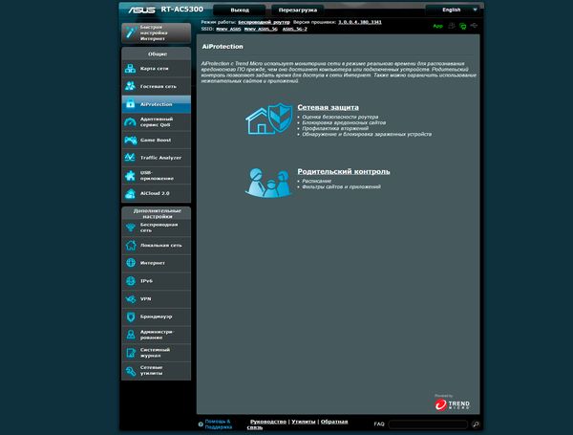Screen dimensions: 573x435
Task: Click the USB status icon in header
Action: 474,26
